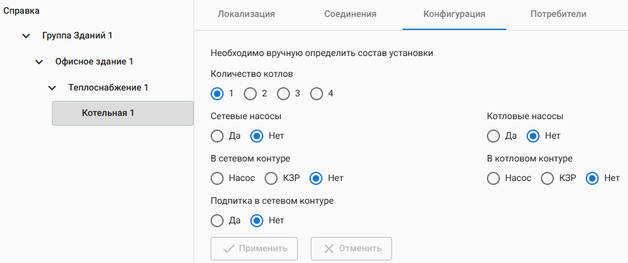
Task: Collapse the Офисное здание 1 node
Action: (39, 62)
